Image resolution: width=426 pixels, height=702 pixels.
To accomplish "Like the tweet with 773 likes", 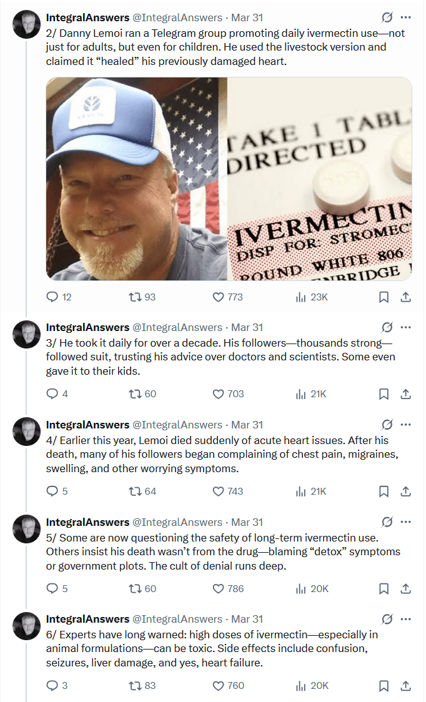I will [x=219, y=297].
